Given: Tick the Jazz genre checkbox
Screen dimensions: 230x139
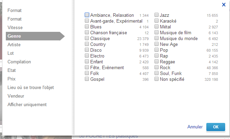Looking at the screenshot, I should 157,15.
